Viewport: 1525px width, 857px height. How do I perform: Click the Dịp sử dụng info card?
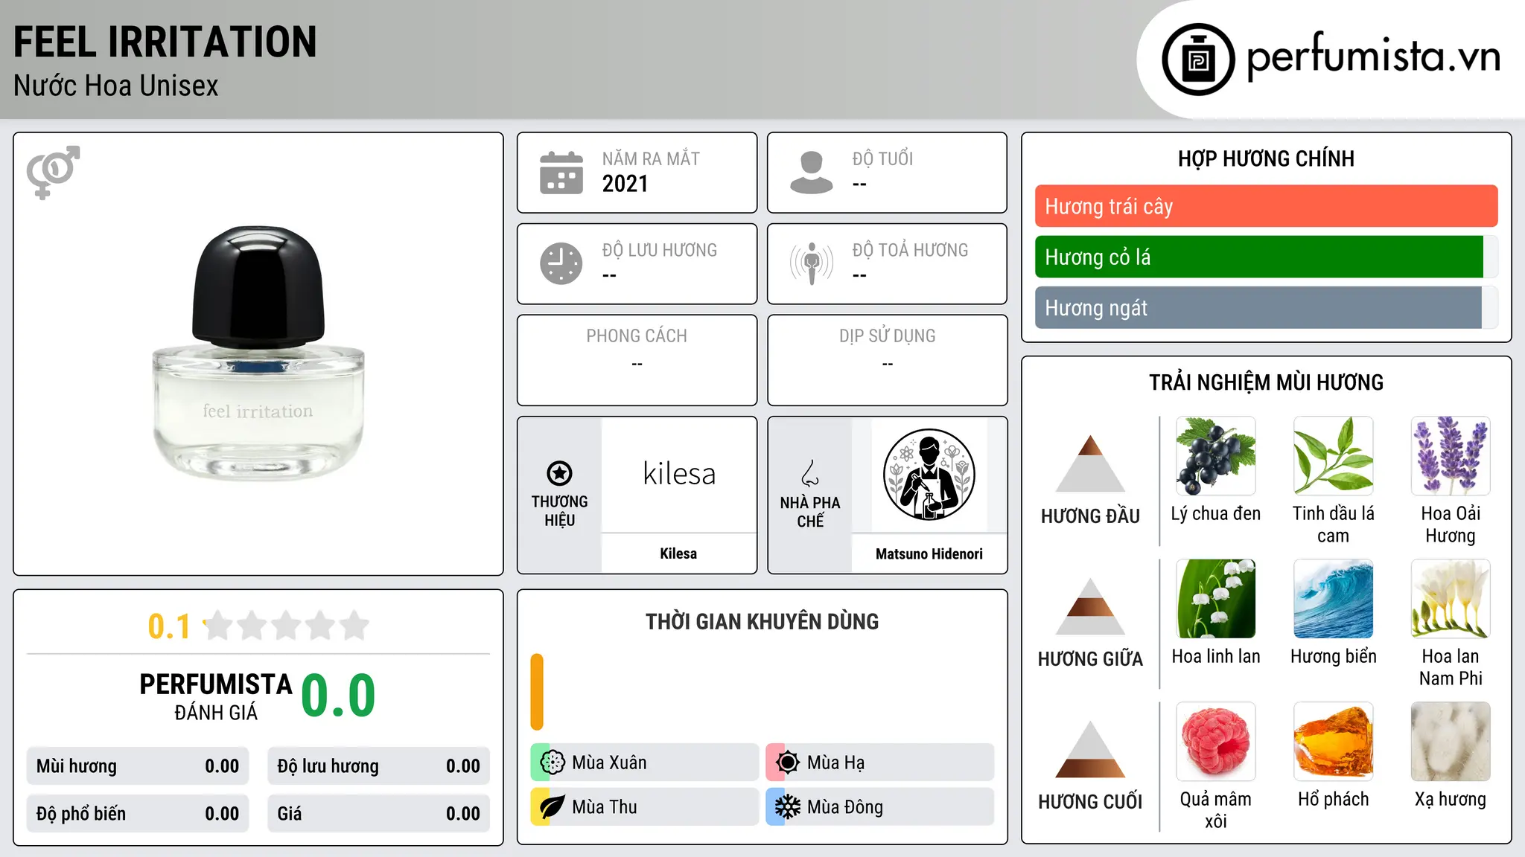point(887,360)
